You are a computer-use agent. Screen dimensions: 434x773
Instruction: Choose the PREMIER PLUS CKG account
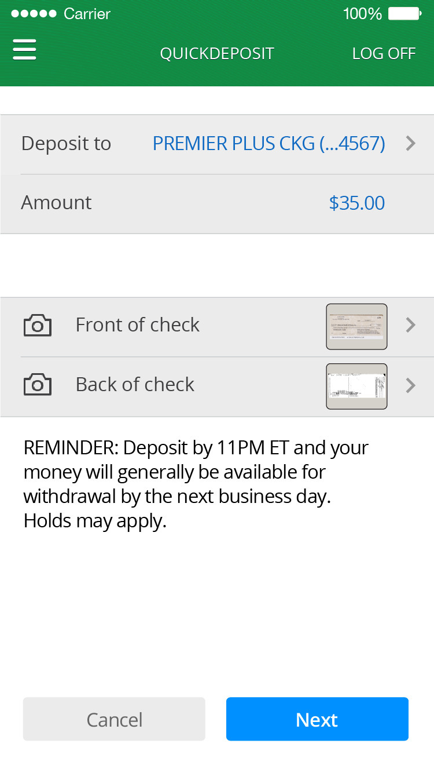point(269,144)
